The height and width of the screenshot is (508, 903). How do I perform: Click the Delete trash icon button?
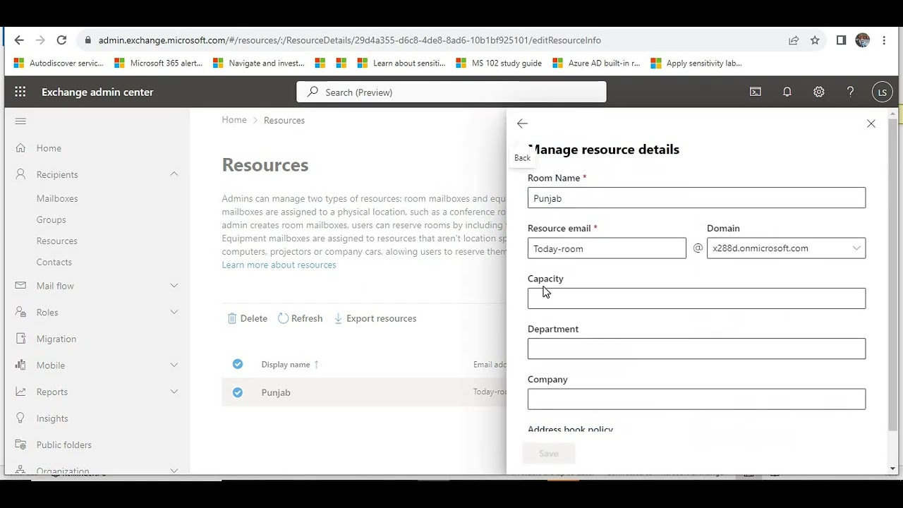point(248,318)
